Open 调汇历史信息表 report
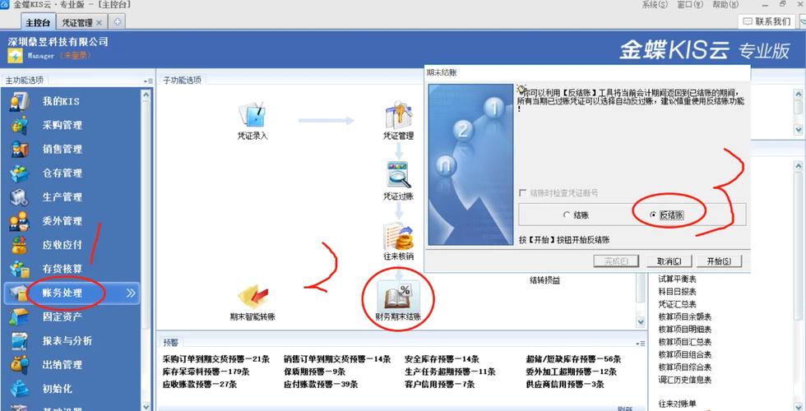 coord(684,380)
